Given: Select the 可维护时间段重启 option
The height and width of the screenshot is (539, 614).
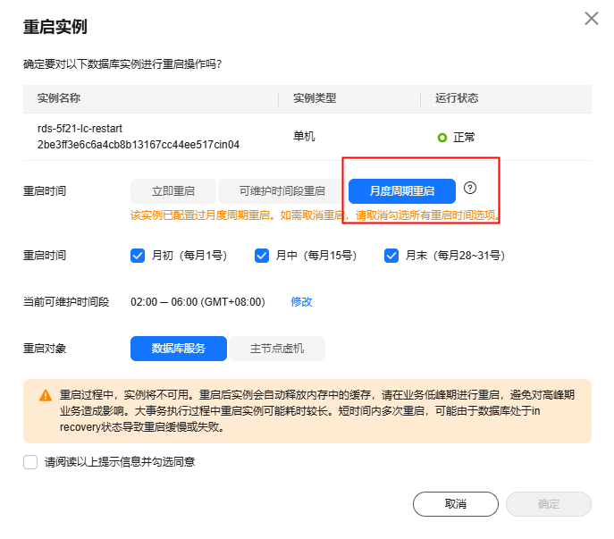Looking at the screenshot, I should (282, 191).
